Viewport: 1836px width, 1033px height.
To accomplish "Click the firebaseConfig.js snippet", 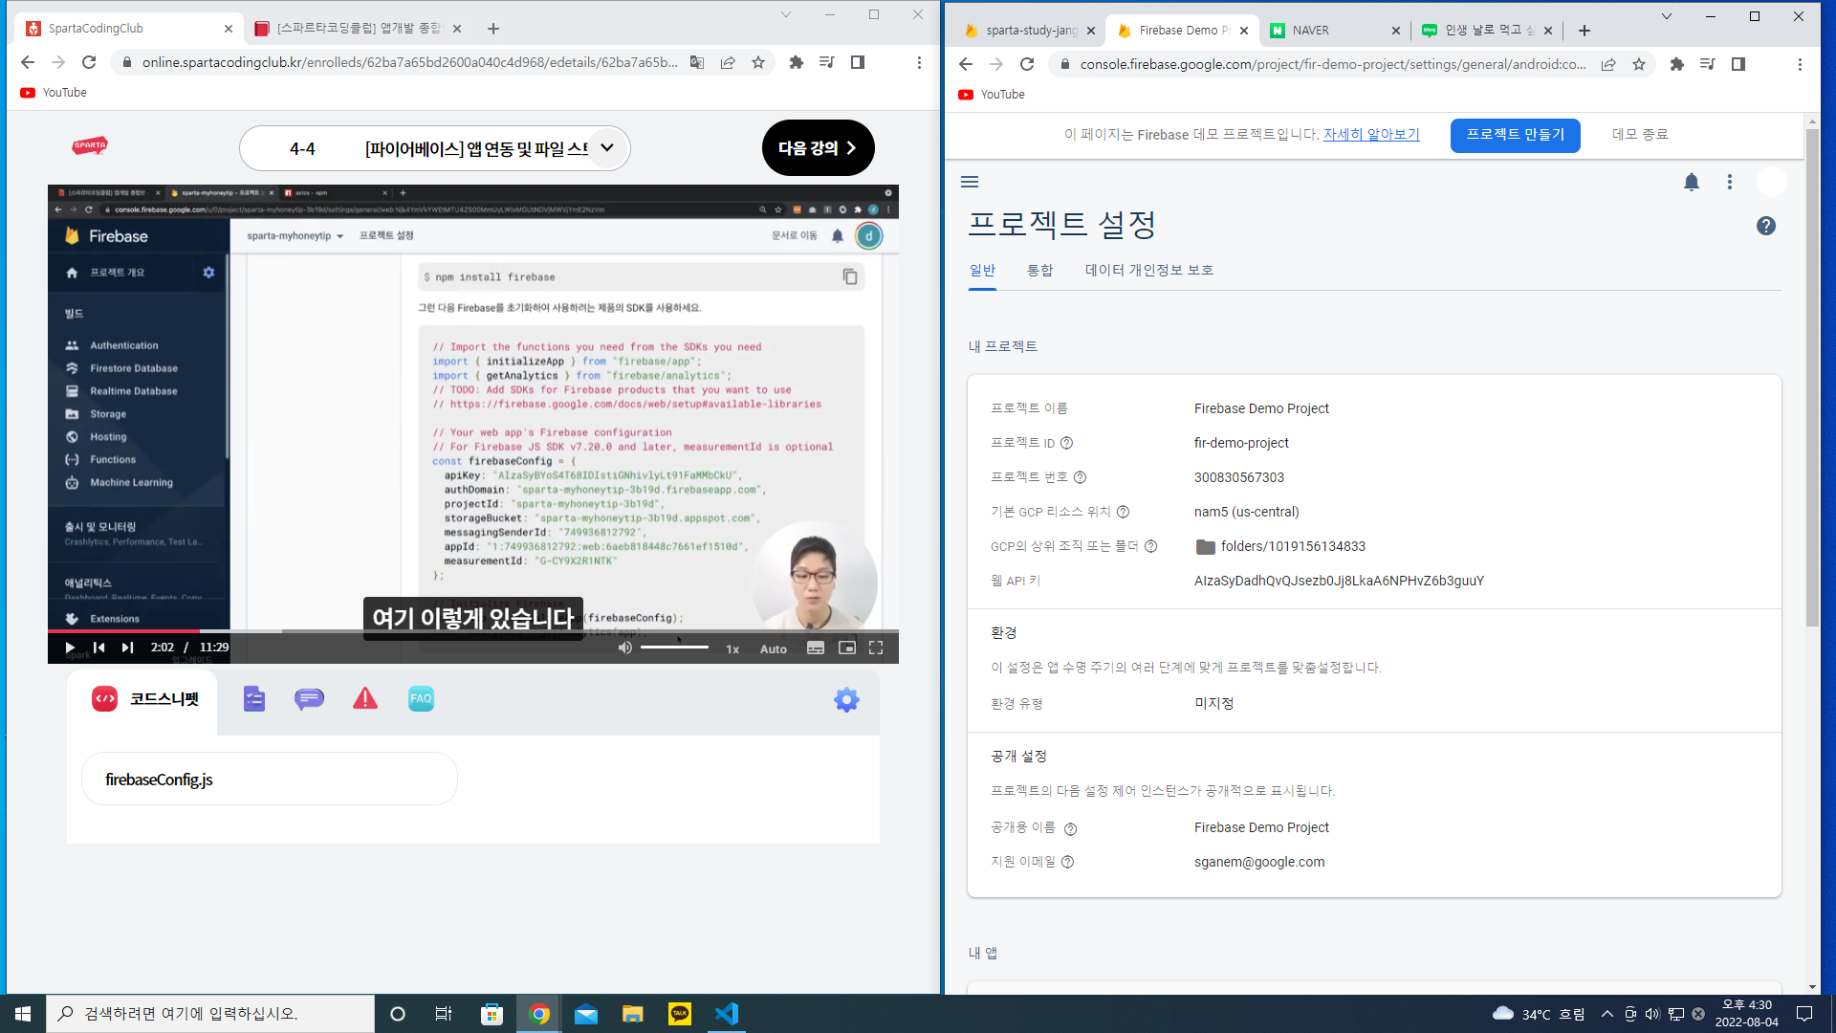I will [x=270, y=780].
